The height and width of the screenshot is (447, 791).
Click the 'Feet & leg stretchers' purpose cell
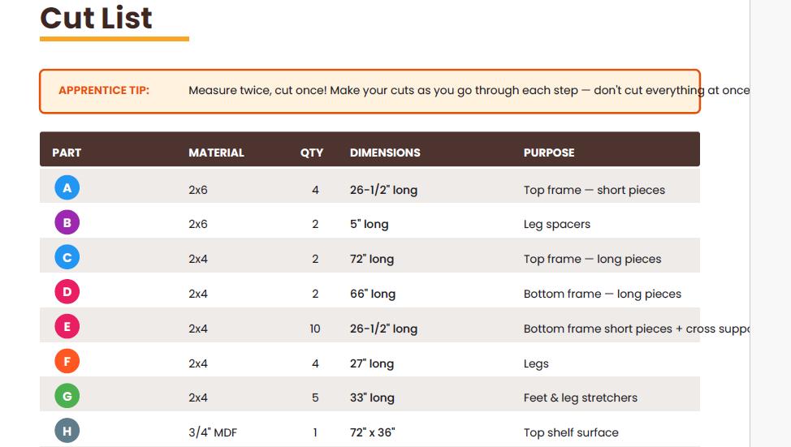click(581, 398)
